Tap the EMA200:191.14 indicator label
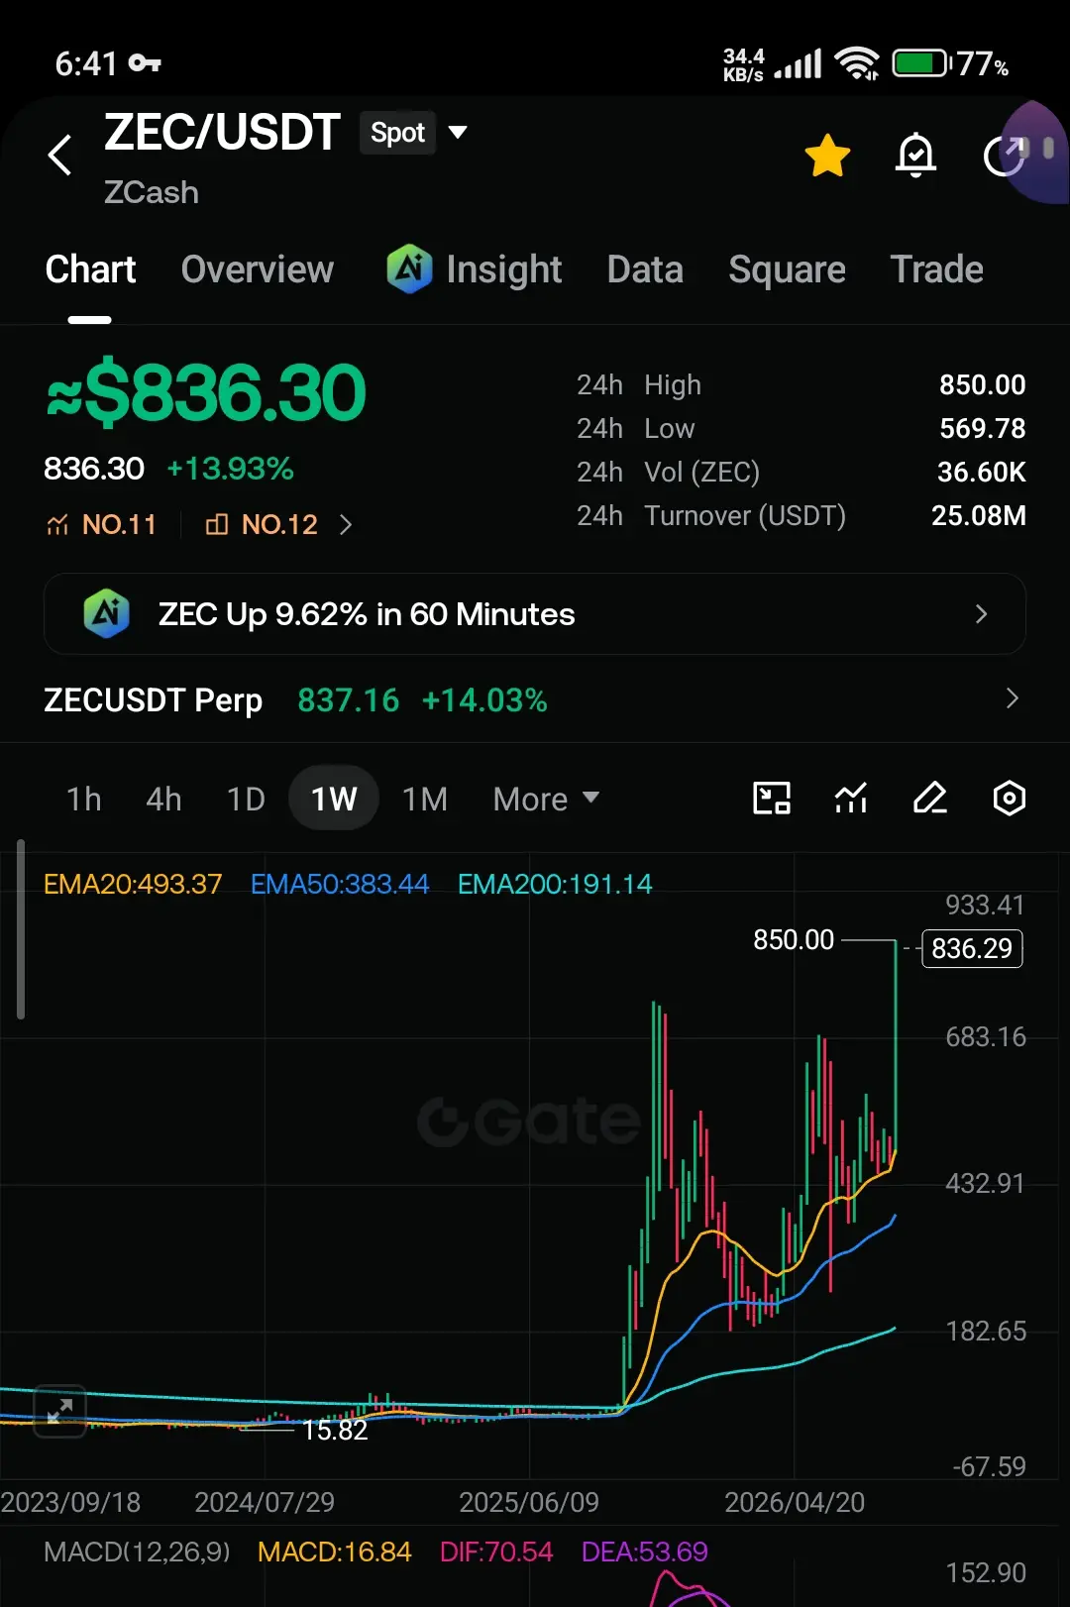This screenshot has width=1070, height=1607. pos(555,884)
